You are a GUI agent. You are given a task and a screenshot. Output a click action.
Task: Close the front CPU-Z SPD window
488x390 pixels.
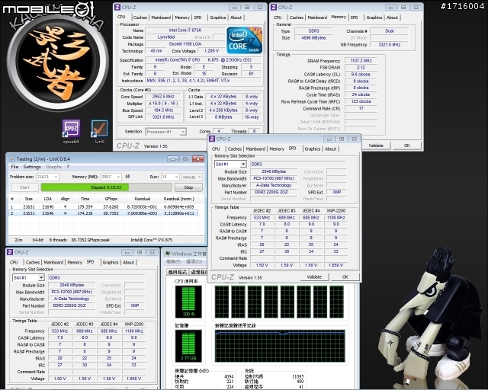click(354, 139)
